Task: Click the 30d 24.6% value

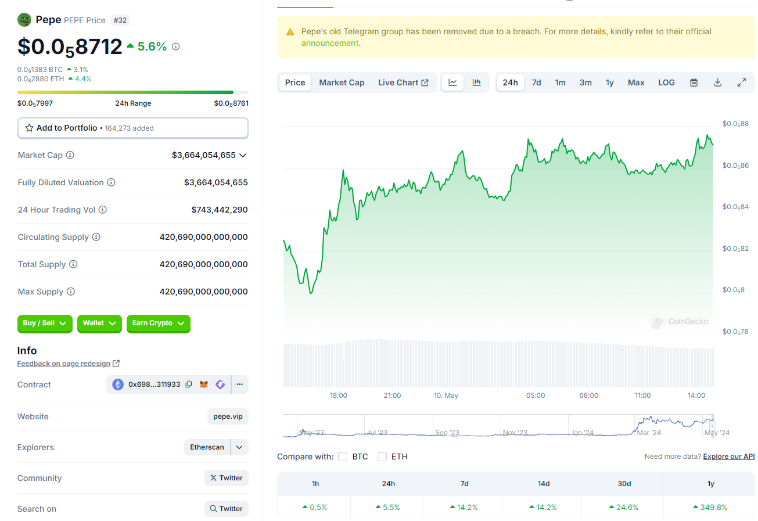Action: (624, 507)
